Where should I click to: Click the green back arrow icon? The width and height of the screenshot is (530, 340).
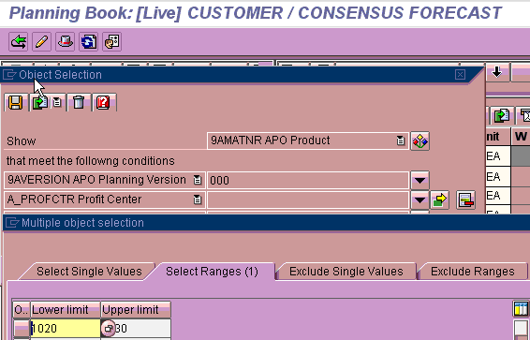18,42
